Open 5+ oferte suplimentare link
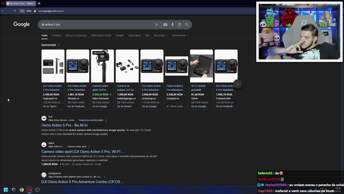344x194 pixels. coord(175,106)
